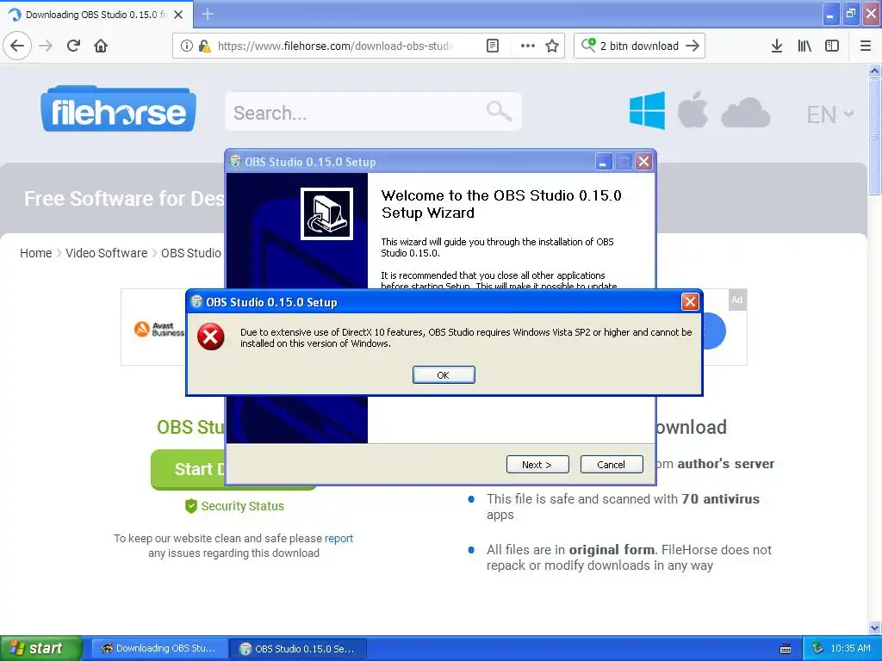Click the report link
The height and width of the screenshot is (661, 882).
tap(339, 539)
